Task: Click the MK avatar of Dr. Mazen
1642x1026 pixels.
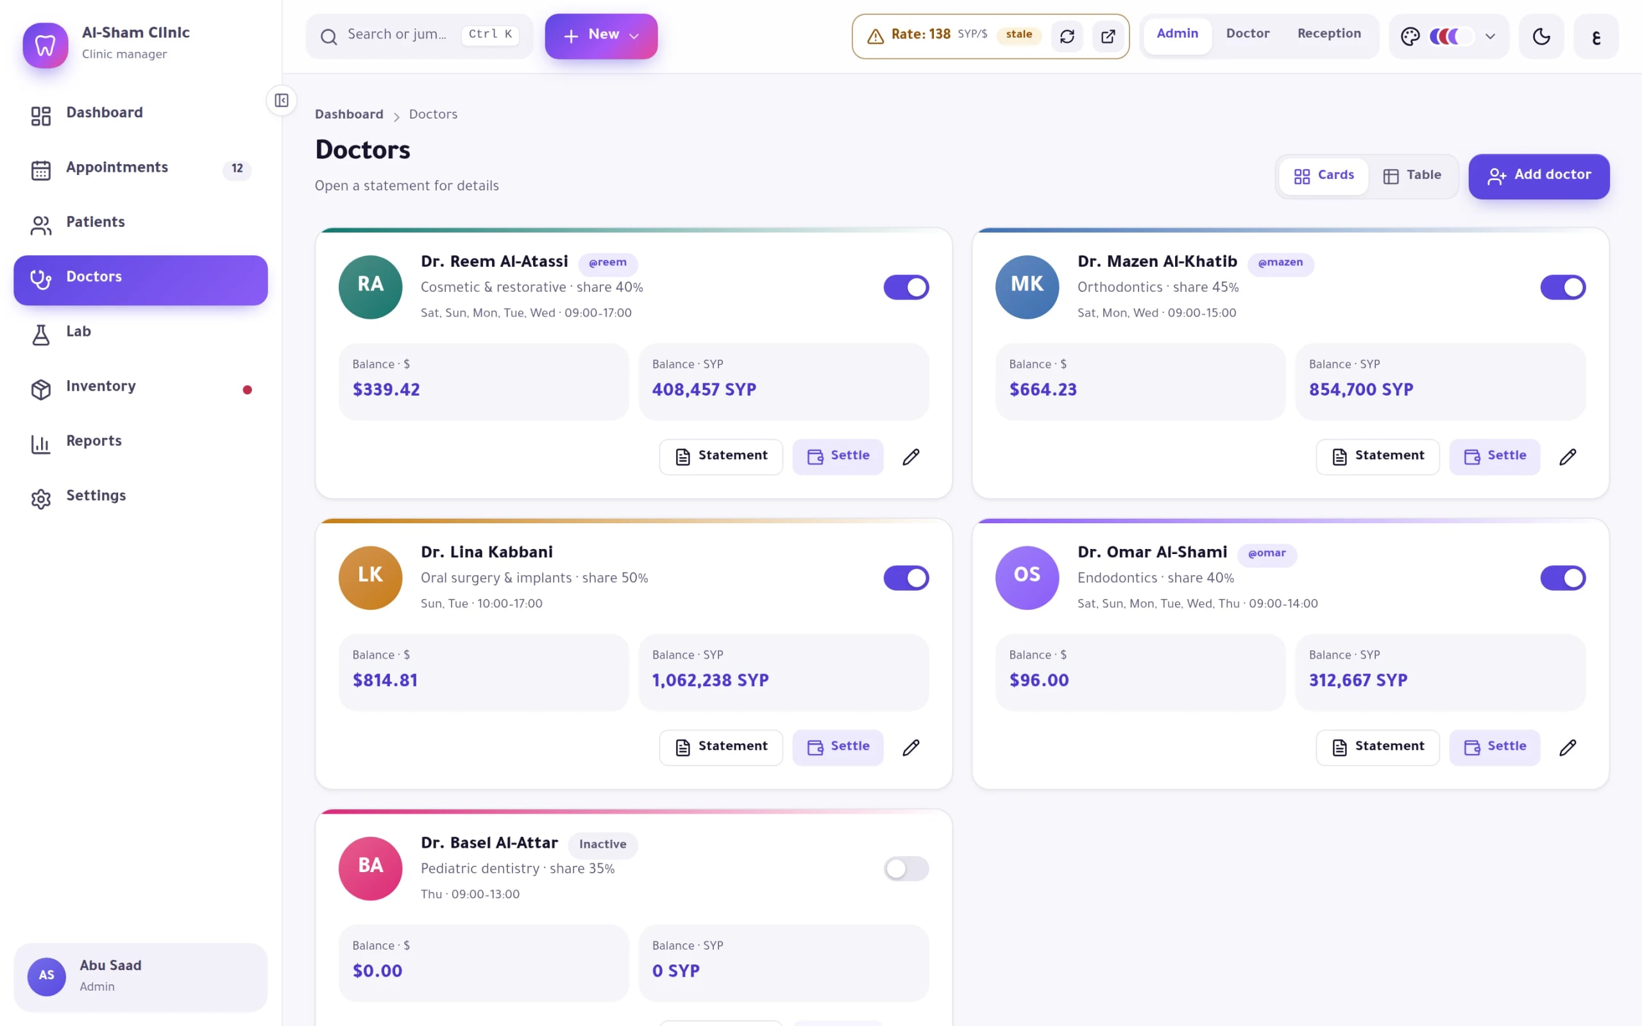Action: pyautogui.click(x=1027, y=287)
